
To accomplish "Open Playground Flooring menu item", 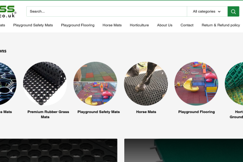I will pyautogui.click(x=78, y=25).
